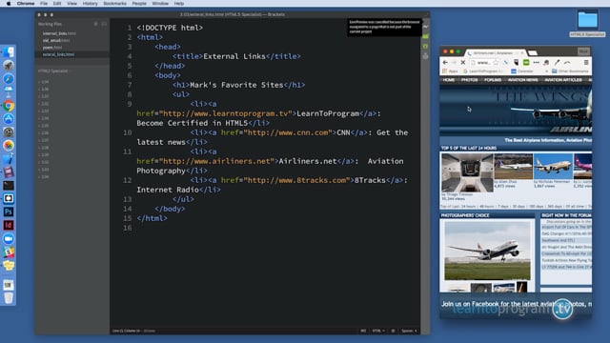The height and width of the screenshot is (343, 610).
Task: Open the View menu
Action: [72, 4]
